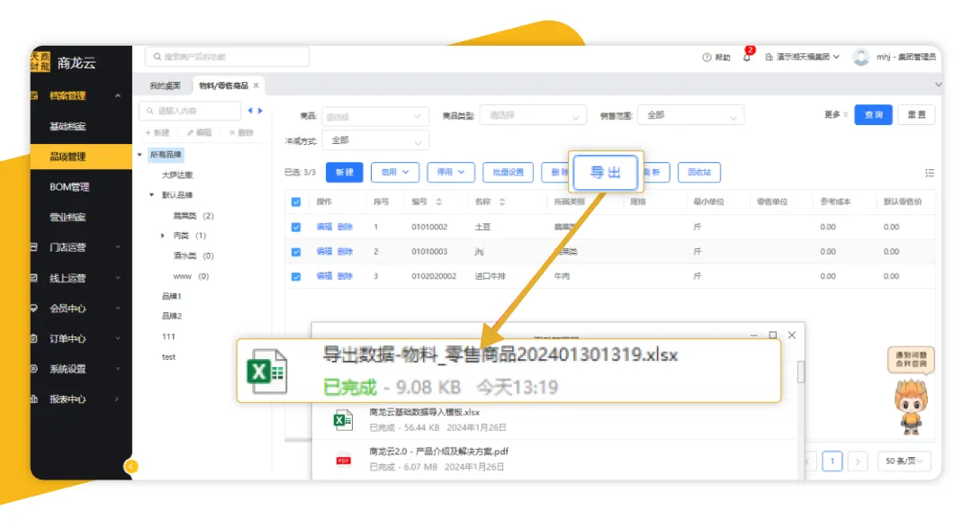
Task: Collapse the sidebar with the yellow arrow button
Action: pyautogui.click(x=130, y=466)
